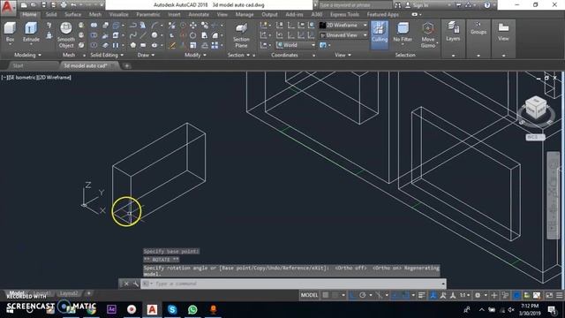
Task: Switch to the Home ribbon tab
Action: pyautogui.click(x=29, y=14)
